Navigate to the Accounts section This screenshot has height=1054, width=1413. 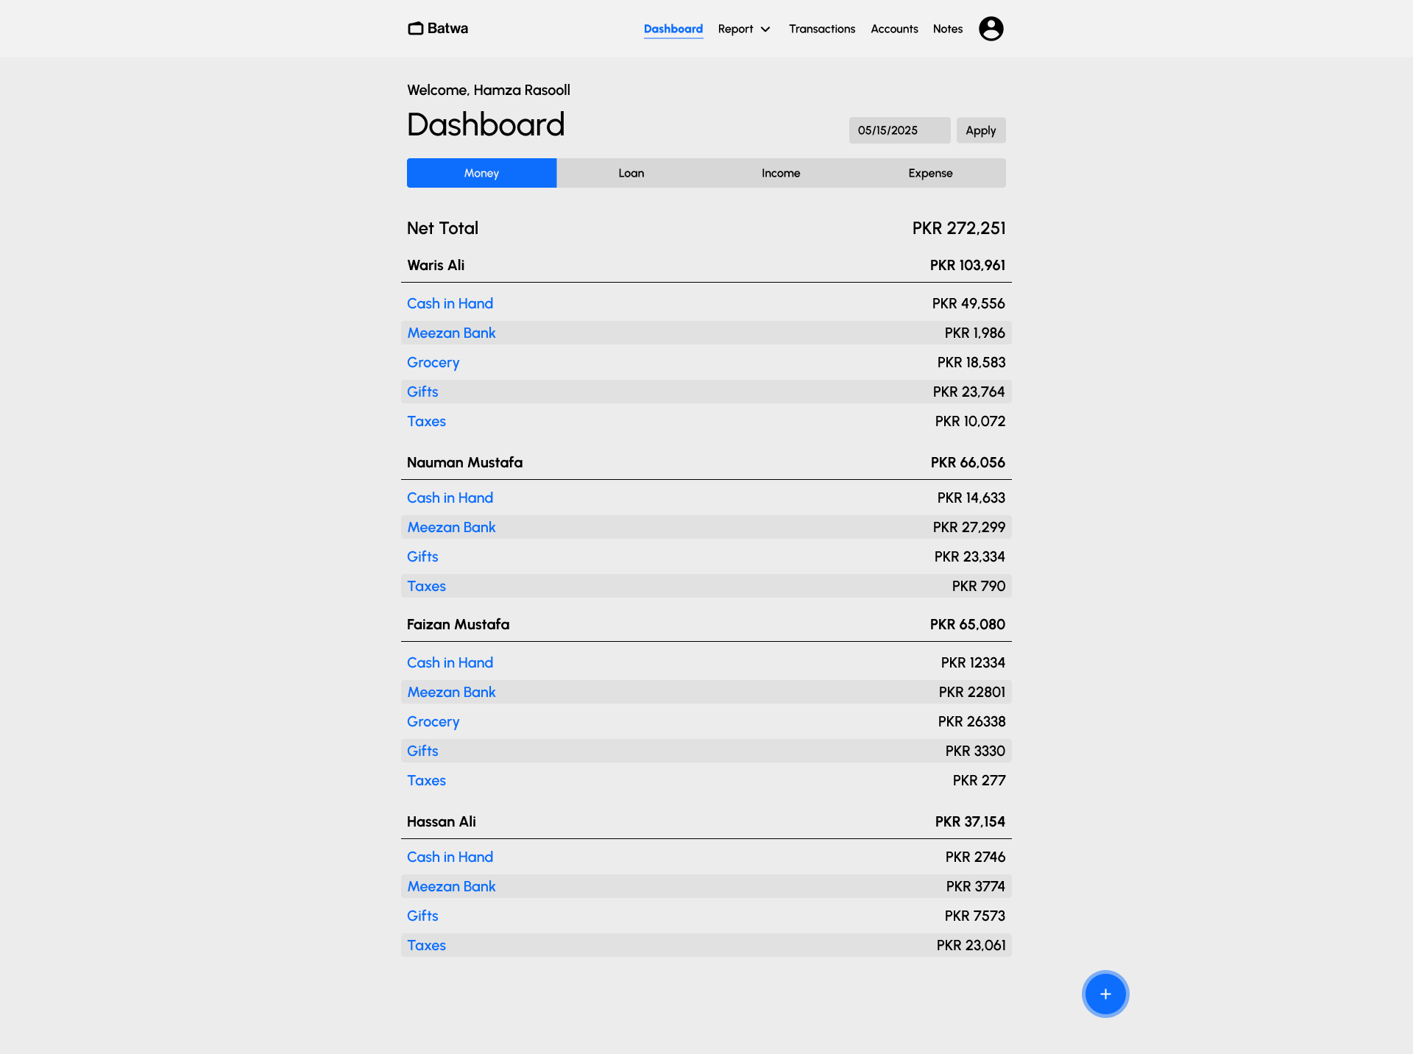coord(894,29)
